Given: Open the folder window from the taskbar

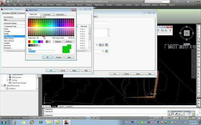Looking at the screenshot, I should (x=49, y=122).
